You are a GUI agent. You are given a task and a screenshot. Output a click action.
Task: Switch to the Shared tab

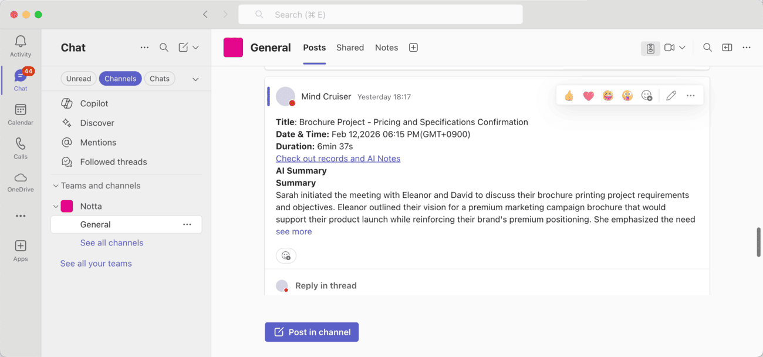[x=350, y=48]
